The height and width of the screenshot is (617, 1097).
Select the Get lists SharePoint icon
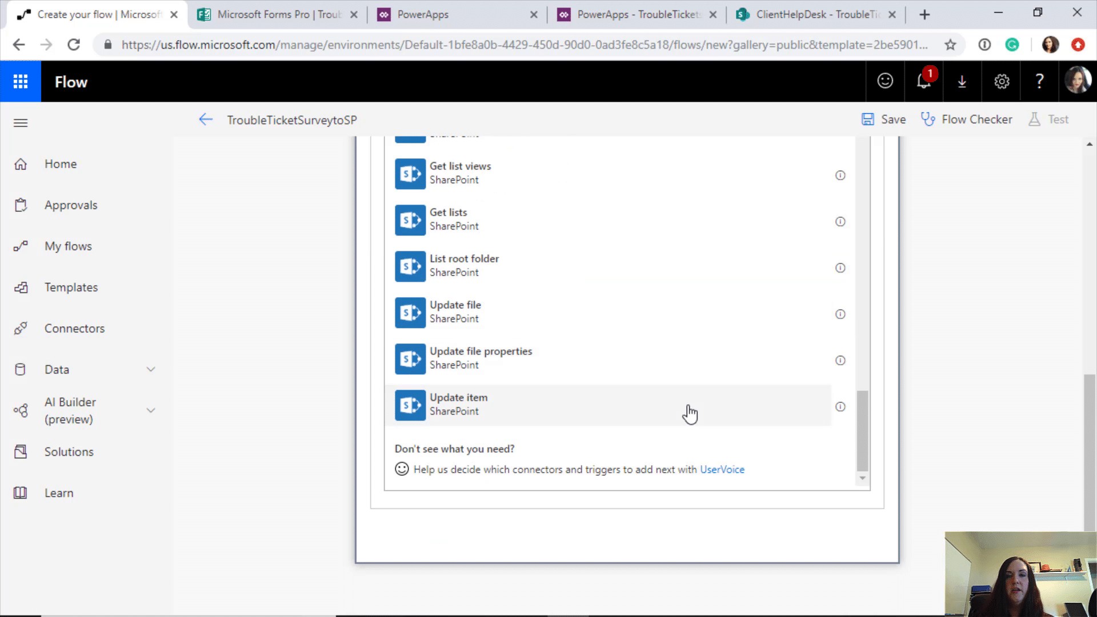(410, 220)
